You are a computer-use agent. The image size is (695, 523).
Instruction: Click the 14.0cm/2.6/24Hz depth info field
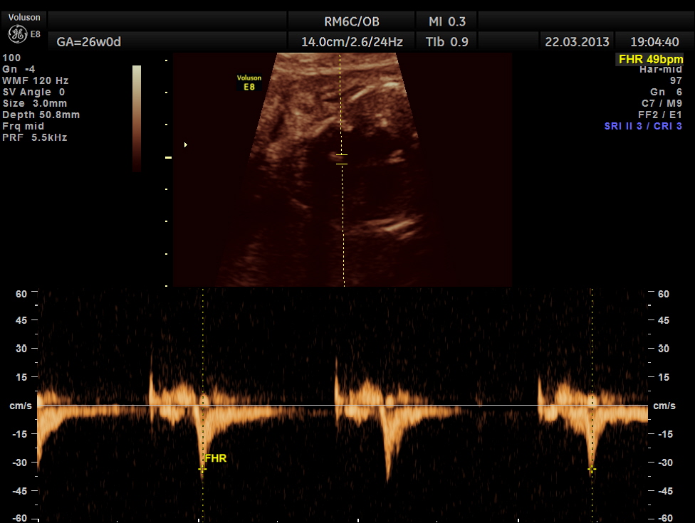[352, 42]
